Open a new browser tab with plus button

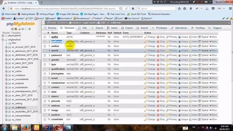pos(42,3)
